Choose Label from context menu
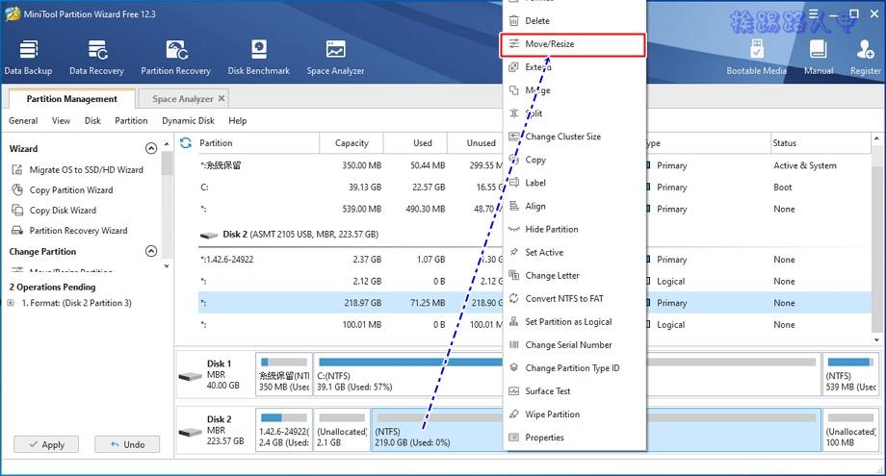 click(574, 183)
